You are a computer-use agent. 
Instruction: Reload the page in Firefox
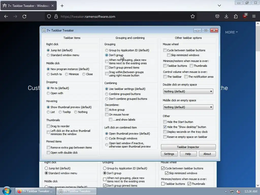[24, 17]
